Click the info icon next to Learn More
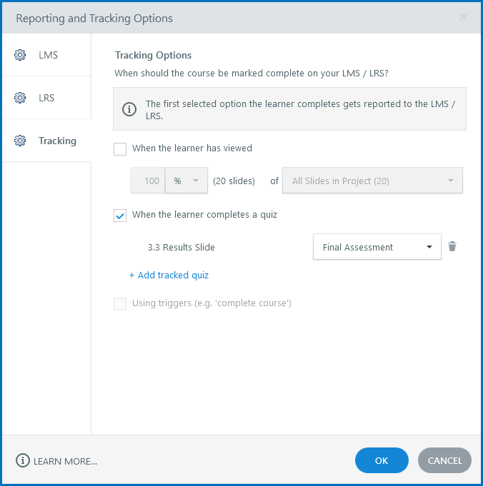The width and height of the screenshot is (483, 486). (x=23, y=461)
